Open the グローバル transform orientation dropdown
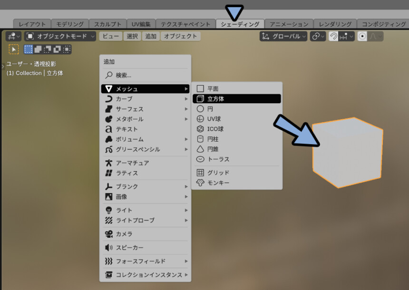 coord(283,36)
